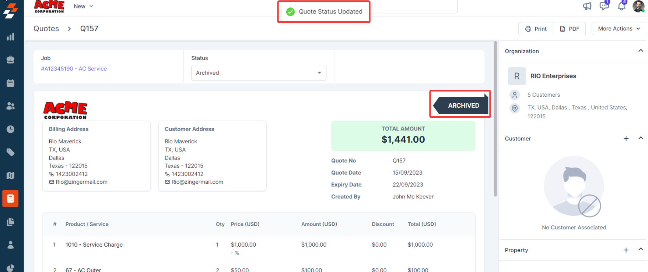Open the New dropdown menu
The height and width of the screenshot is (272, 648).
pyautogui.click(x=83, y=6)
